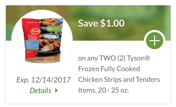Image resolution: width=176 pixels, height=107 pixels.
Task: Click the 'Frozen Fully Cooked' description line
Action: click(x=109, y=69)
